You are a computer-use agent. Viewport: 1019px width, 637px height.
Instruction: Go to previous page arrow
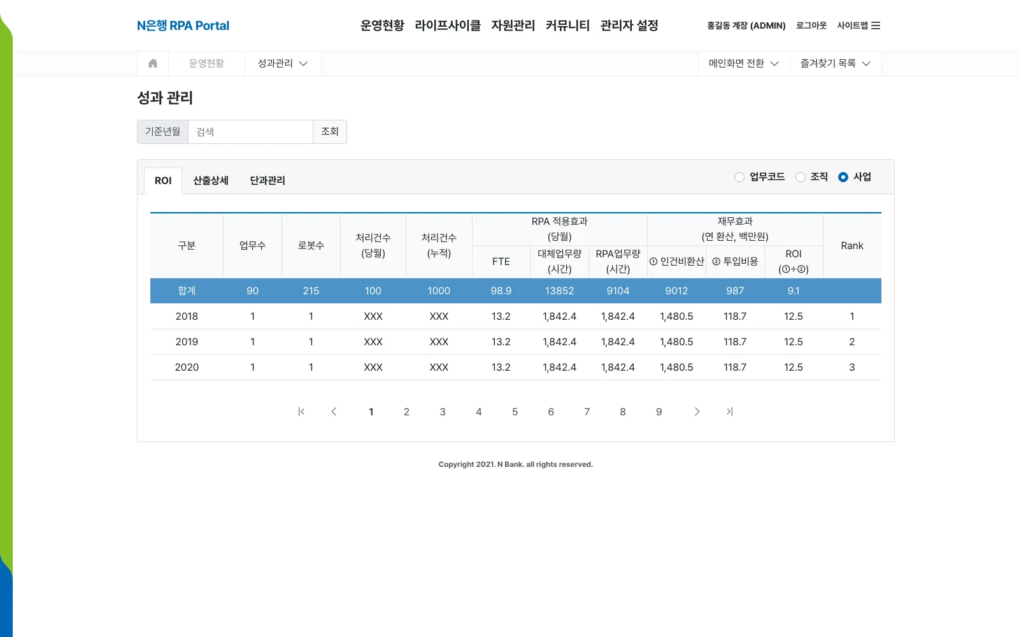coord(334,412)
